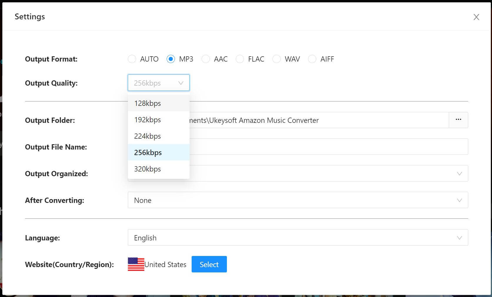The height and width of the screenshot is (297, 492).
Task: Choose AAC as output format
Action: tap(206, 59)
